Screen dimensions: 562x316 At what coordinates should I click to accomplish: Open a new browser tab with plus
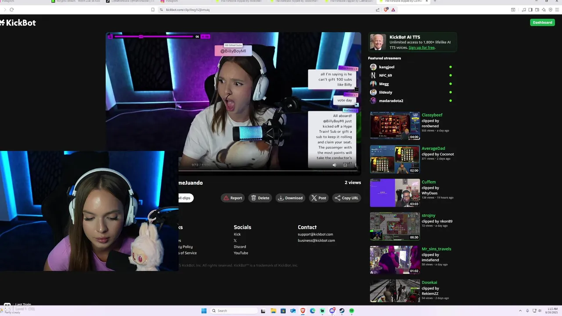point(435,1)
